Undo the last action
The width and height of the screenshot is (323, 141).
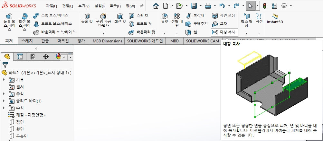[222, 6]
